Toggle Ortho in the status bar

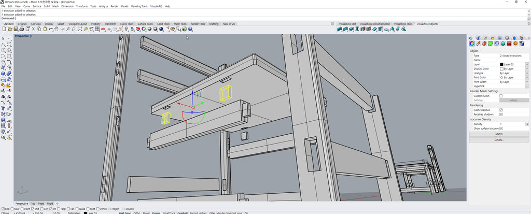click(x=137, y=213)
